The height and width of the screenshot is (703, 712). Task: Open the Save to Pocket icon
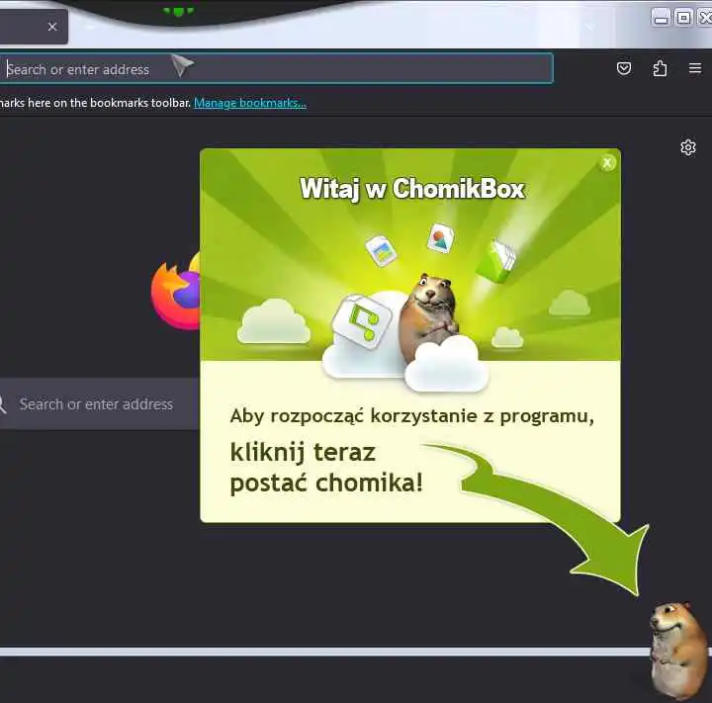(624, 68)
